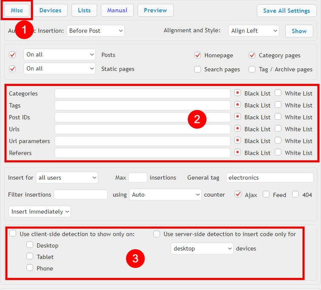Image resolution: width=321 pixels, height=290 pixels.
Task: Select White List for Tags
Action: [278, 105]
